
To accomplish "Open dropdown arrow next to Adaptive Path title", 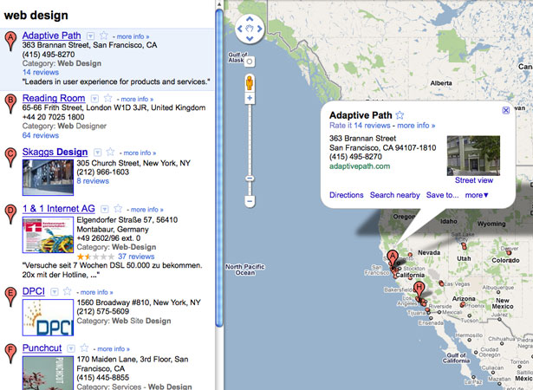I will pyautogui.click(x=90, y=36).
